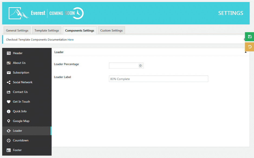
Task: Click the Footer layout icon
Action: point(9,150)
